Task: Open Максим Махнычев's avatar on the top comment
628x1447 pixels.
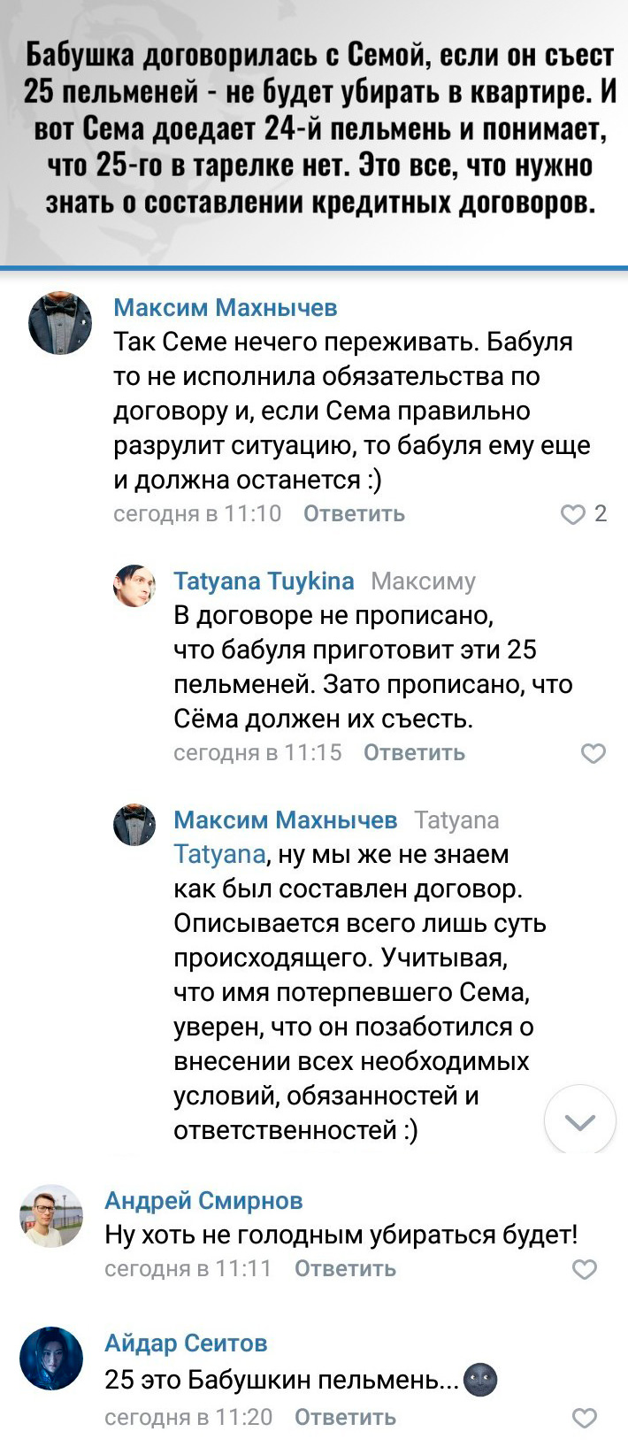Action: tap(60, 322)
